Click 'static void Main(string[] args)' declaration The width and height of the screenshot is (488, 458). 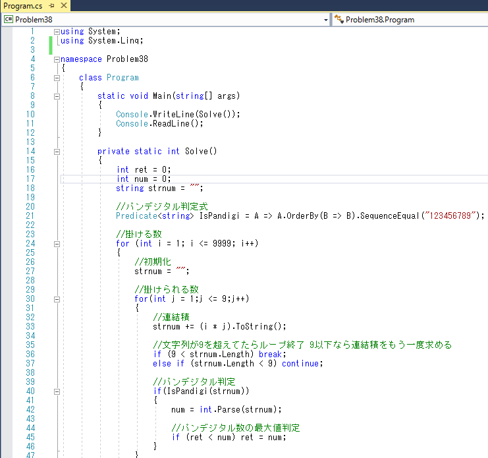tap(169, 96)
